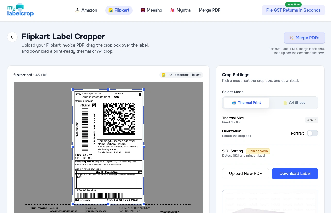The width and height of the screenshot is (331, 213).
Task: Click the 'Shipping/Customer address' text on label
Action: click(x=116, y=141)
